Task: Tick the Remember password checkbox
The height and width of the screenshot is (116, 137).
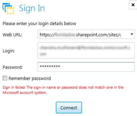Action: (x=5, y=78)
